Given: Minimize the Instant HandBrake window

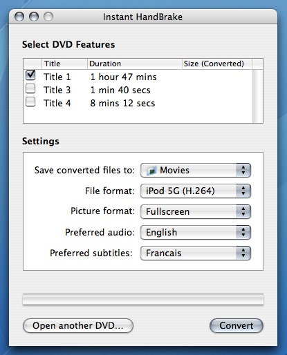Looking at the screenshot, I should click(34, 17).
